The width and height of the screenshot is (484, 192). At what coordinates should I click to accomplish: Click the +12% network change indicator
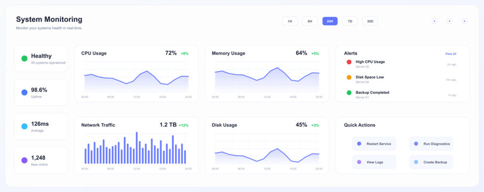(183, 125)
